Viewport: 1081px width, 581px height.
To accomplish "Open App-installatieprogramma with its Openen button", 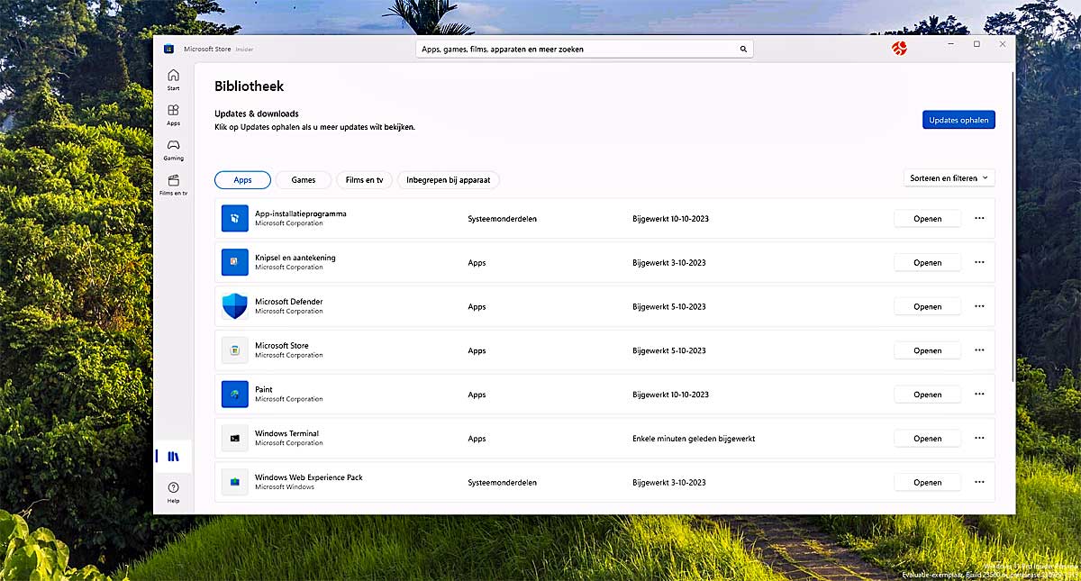I will click(x=927, y=219).
